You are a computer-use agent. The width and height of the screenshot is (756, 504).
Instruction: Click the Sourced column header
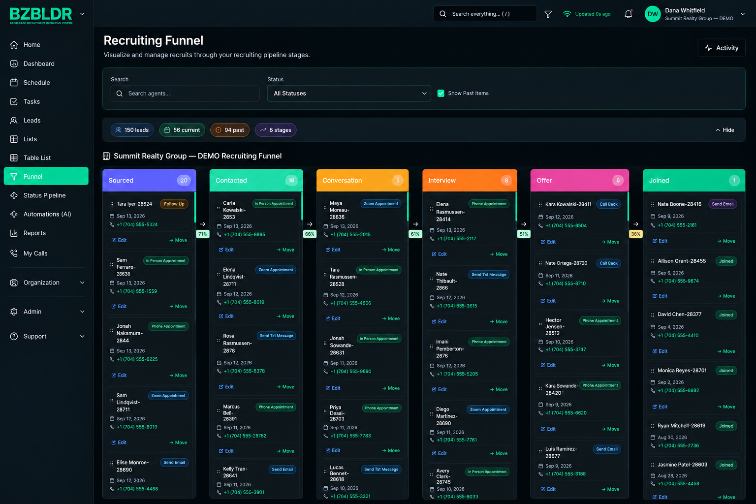[149, 180]
